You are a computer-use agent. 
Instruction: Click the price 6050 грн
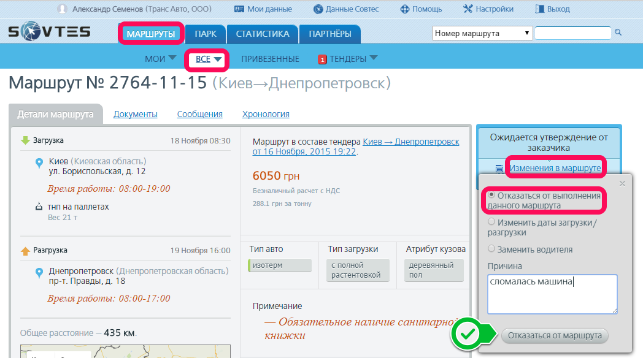[276, 176]
